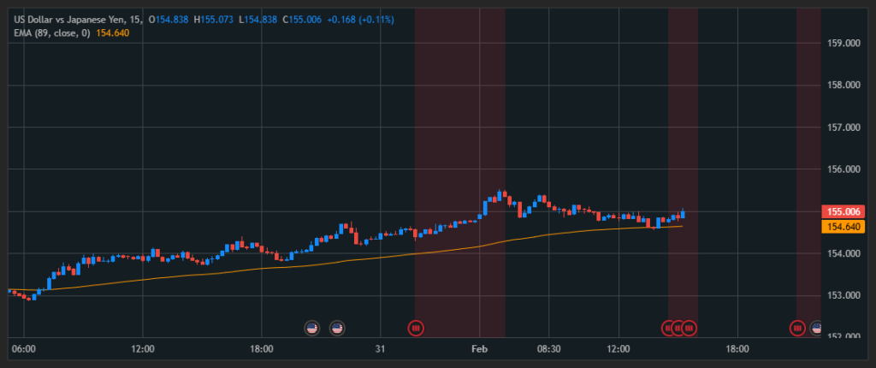876x368 pixels.
Task: Click the second US flag economic event icon
Action: click(x=337, y=327)
